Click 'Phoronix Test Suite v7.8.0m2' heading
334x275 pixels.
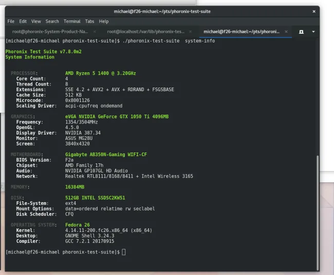44,52
